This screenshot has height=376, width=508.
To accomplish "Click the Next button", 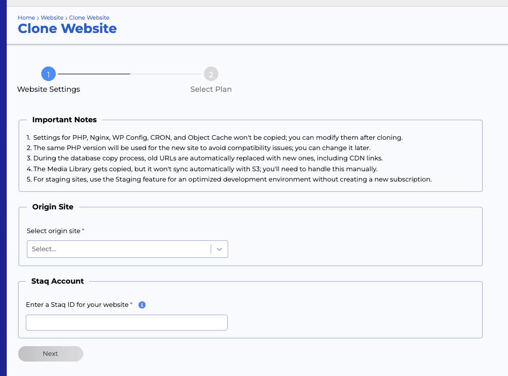I will pyautogui.click(x=50, y=353).
